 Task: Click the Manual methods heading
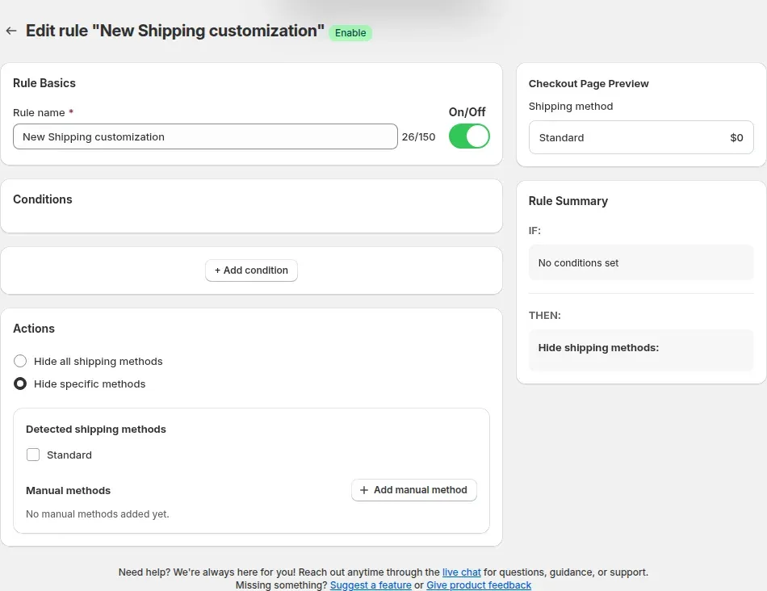click(68, 490)
